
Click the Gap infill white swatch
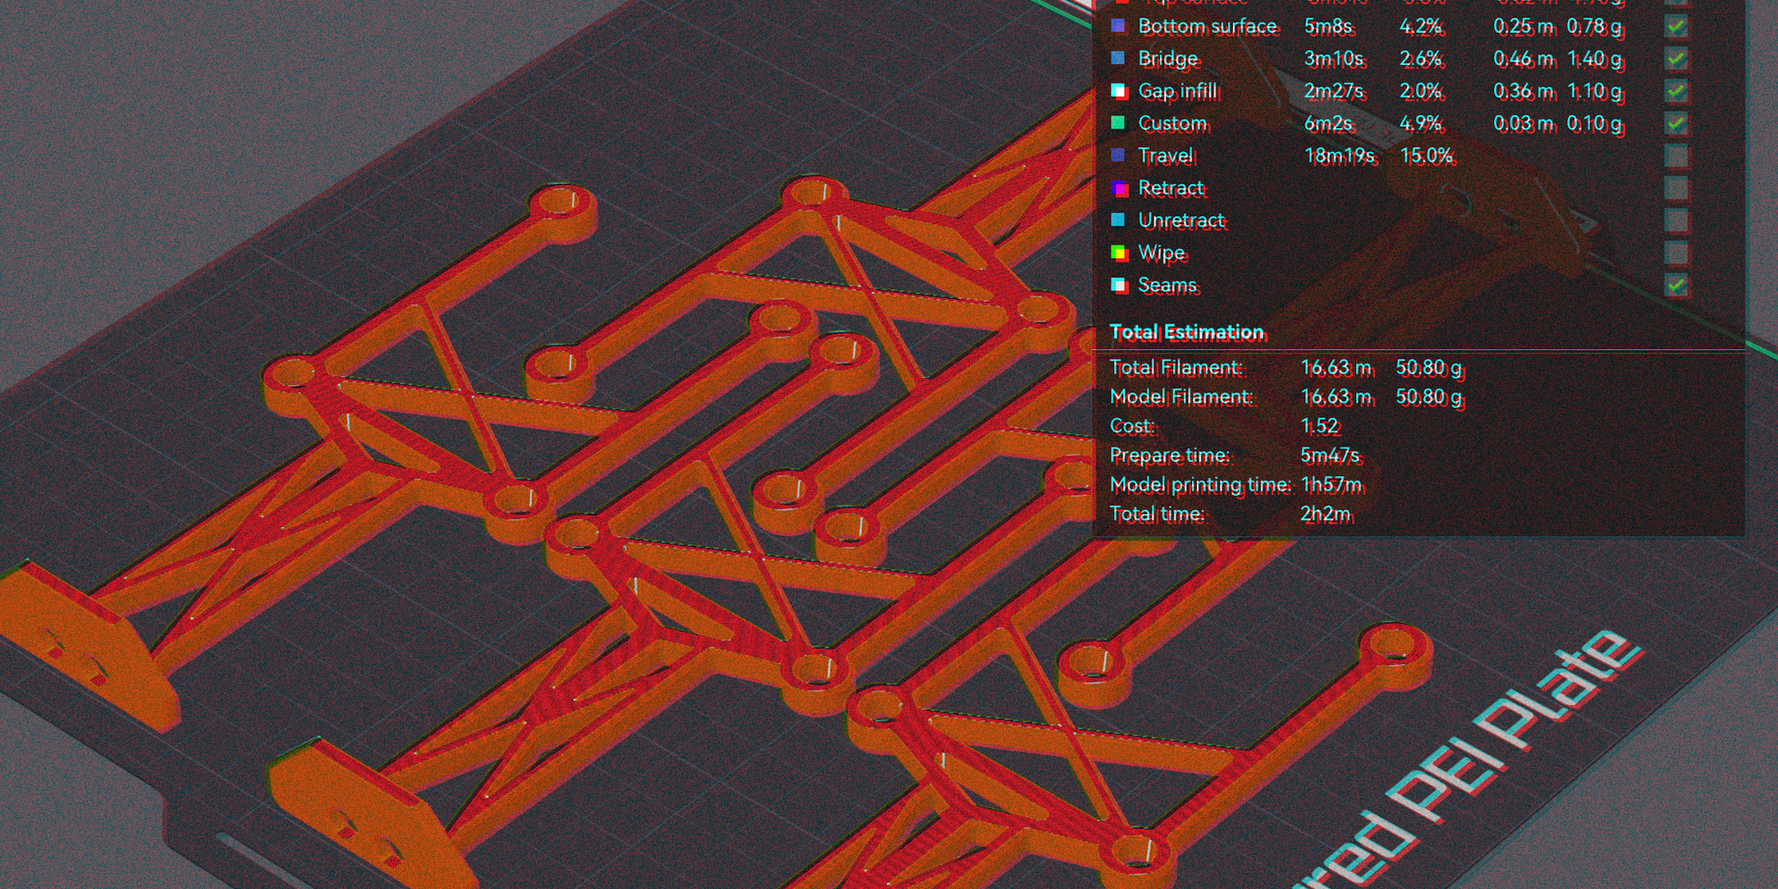pyautogui.click(x=1118, y=91)
